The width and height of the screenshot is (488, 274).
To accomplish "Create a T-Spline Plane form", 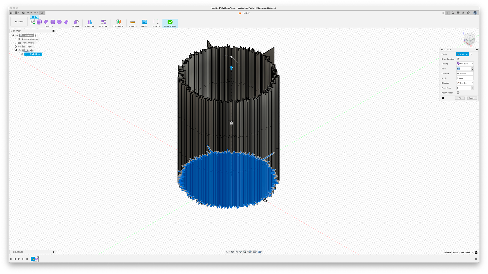I will [x=46, y=22].
